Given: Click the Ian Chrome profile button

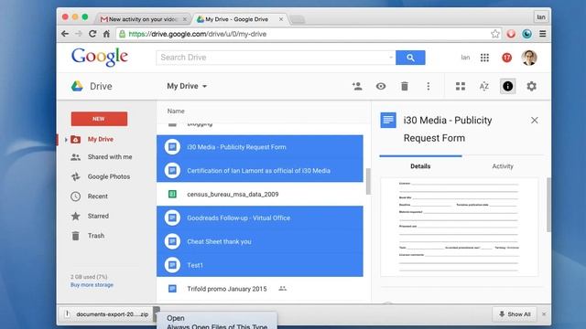Looking at the screenshot, I should 541,17.
